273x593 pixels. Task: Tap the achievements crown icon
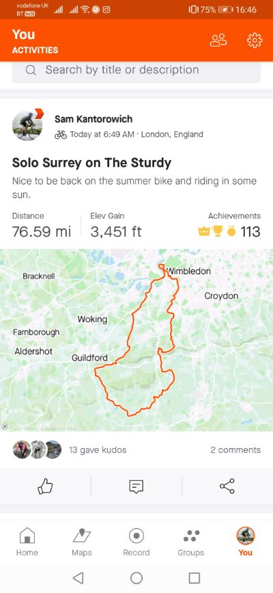tap(203, 231)
